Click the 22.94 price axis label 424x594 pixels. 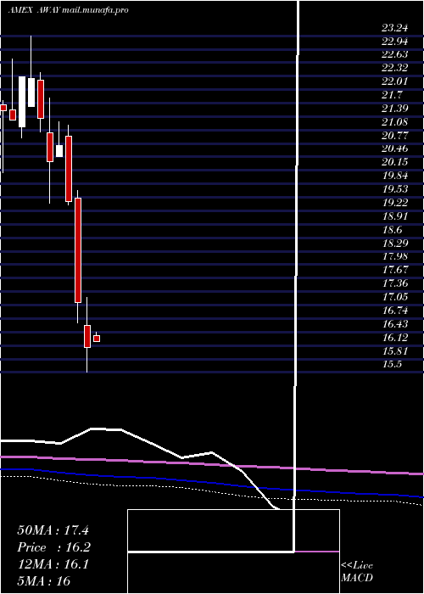point(394,41)
